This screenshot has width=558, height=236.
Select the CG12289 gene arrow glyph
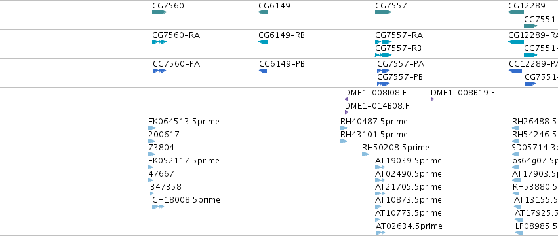pos(516,12)
